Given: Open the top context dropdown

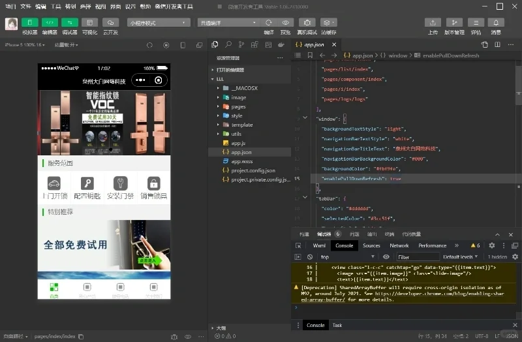Looking at the screenshot, I should (347, 257).
